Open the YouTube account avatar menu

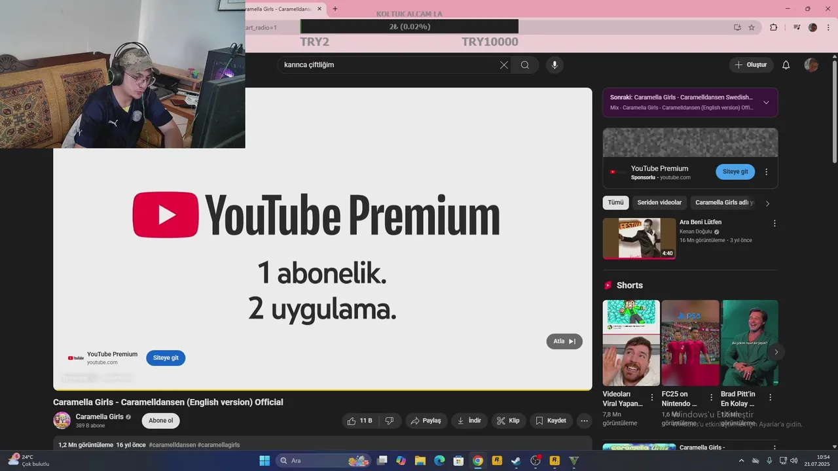click(811, 65)
